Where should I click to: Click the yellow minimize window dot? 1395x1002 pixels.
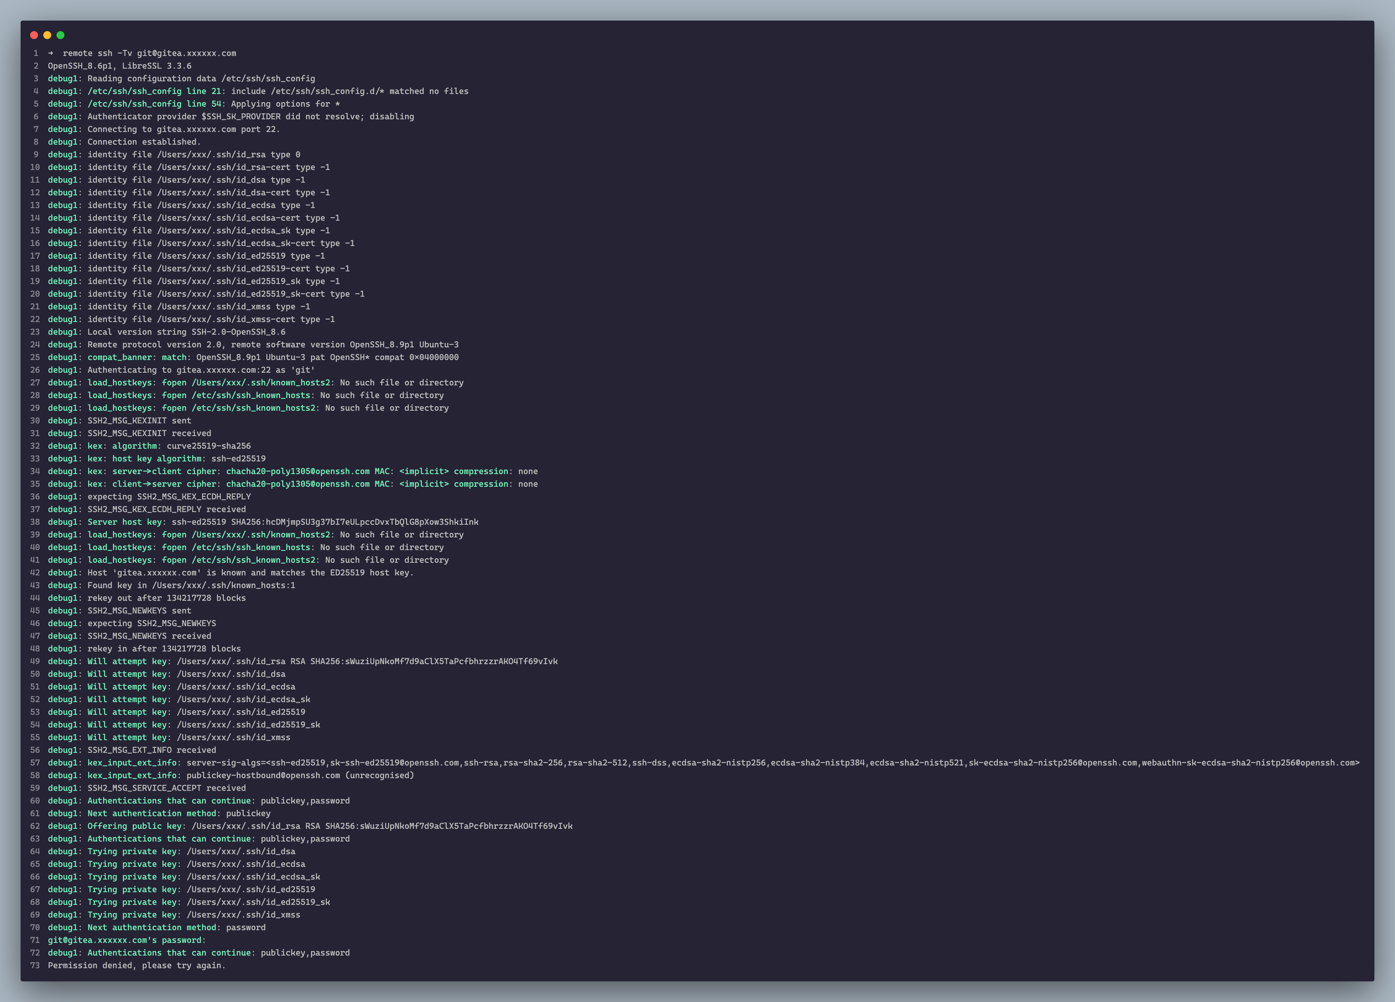[x=47, y=35]
